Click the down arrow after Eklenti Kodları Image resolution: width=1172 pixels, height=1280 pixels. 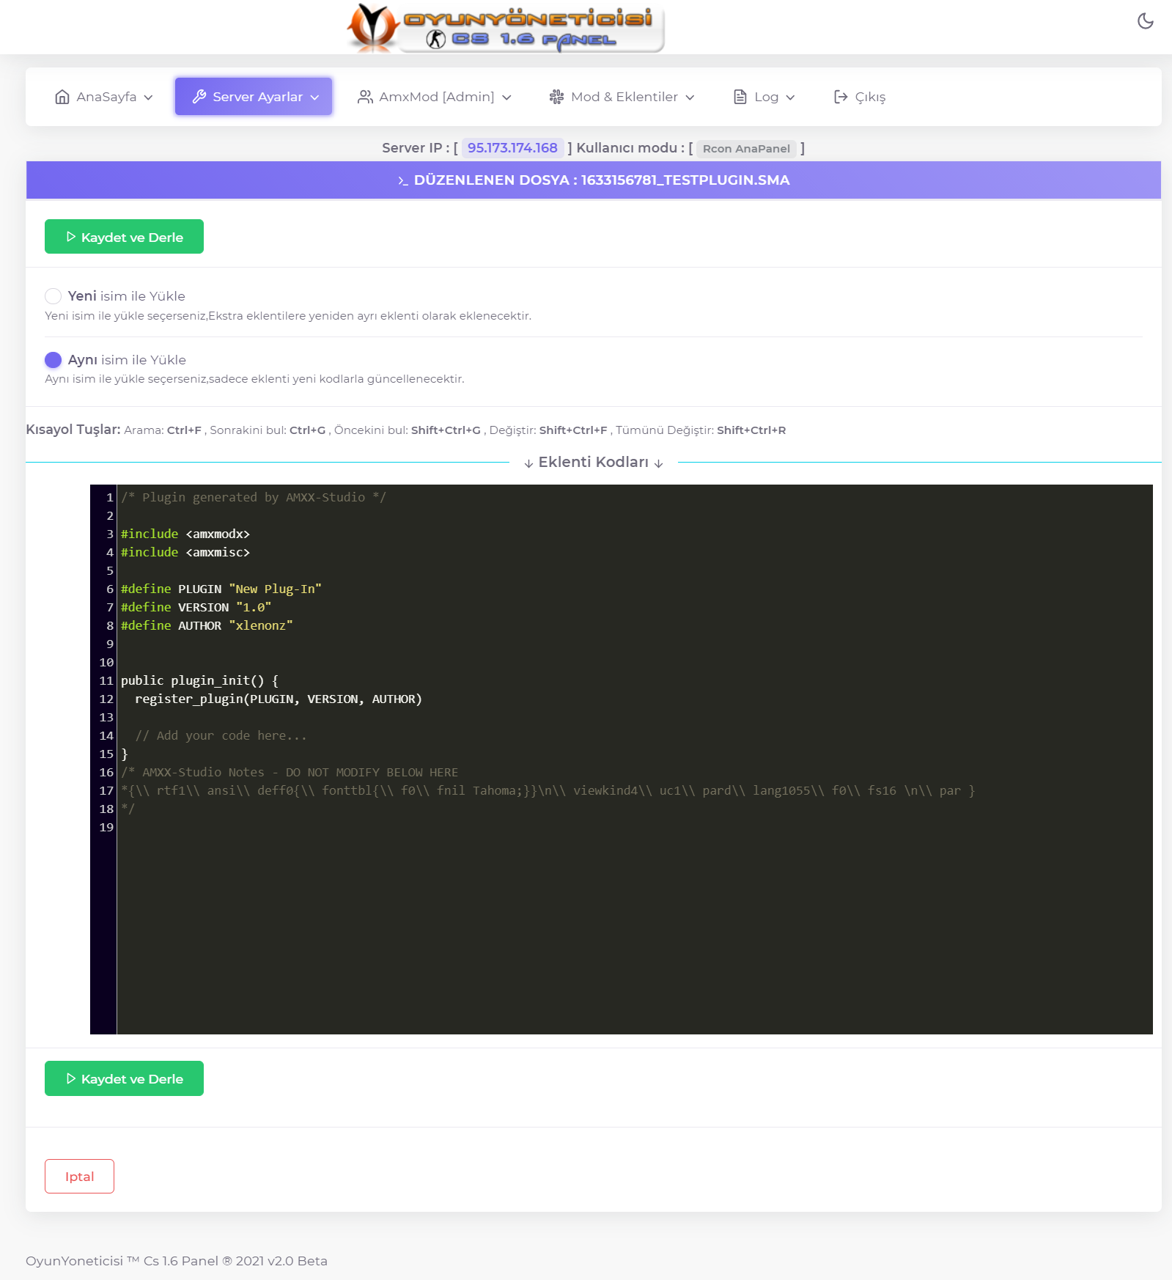pyautogui.click(x=659, y=463)
